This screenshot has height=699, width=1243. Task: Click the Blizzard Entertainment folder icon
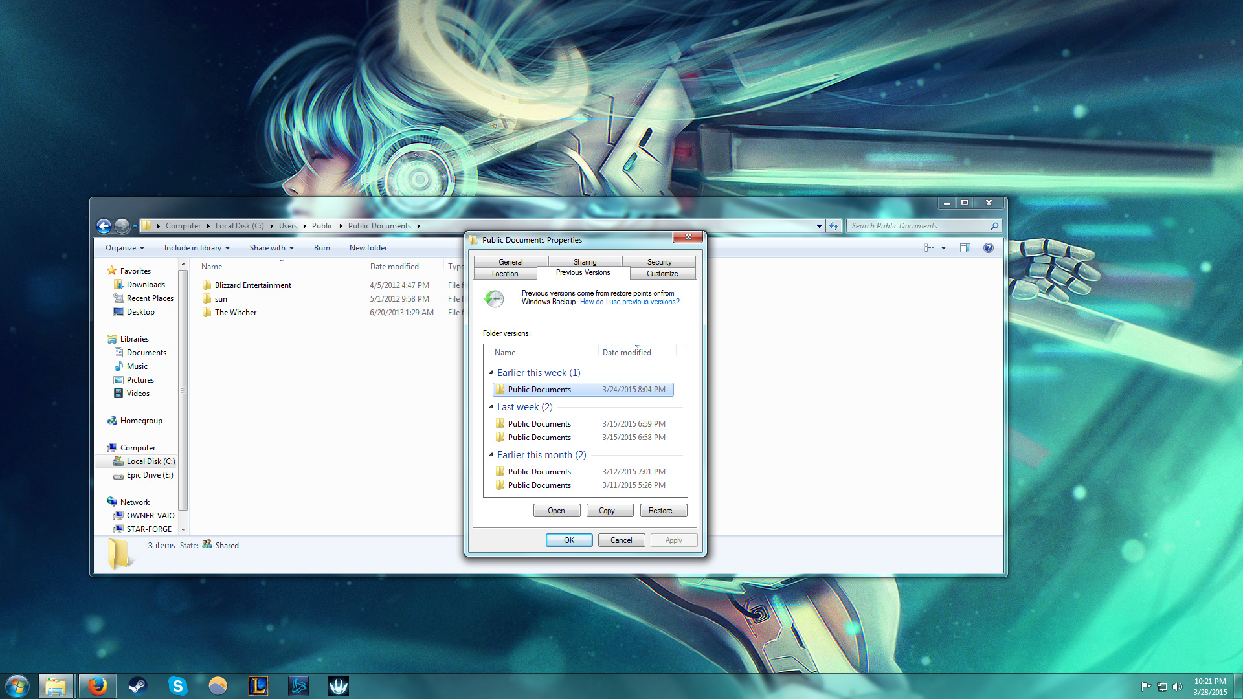tap(207, 285)
